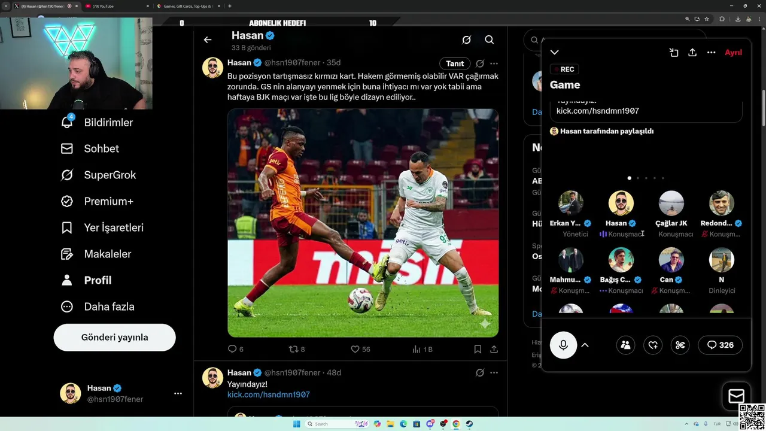Reply to the red card post (6 replies)
The height and width of the screenshot is (431, 766).
point(235,349)
